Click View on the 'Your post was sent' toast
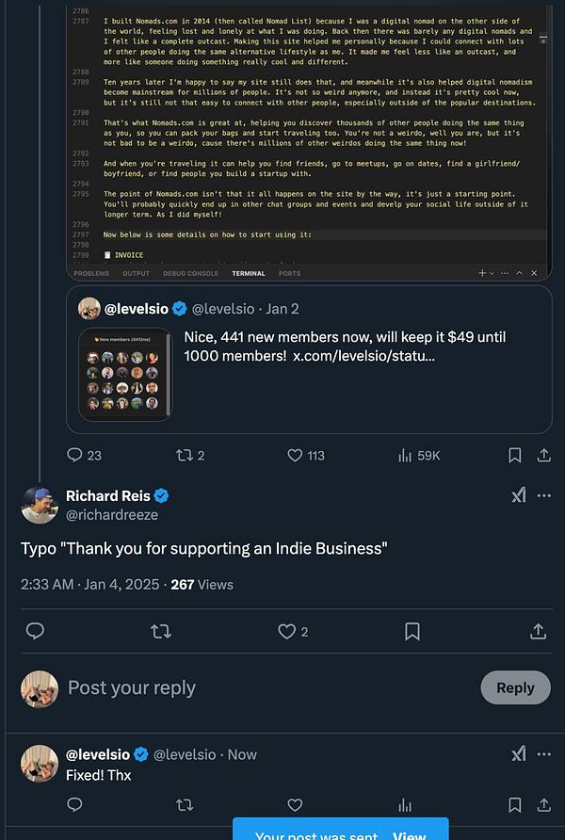 coord(409,834)
